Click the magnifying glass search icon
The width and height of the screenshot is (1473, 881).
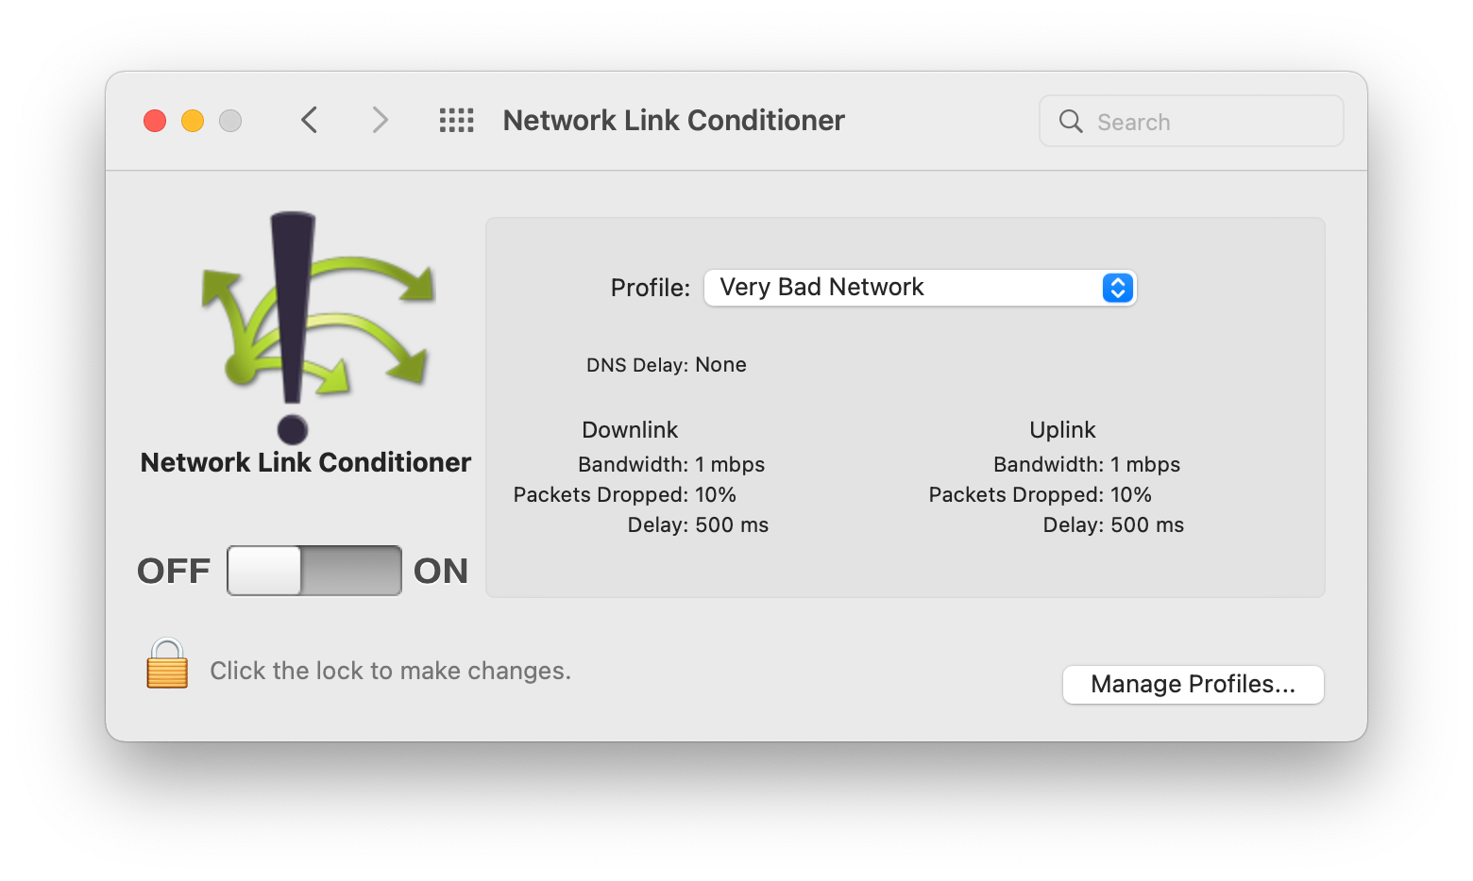click(1071, 122)
